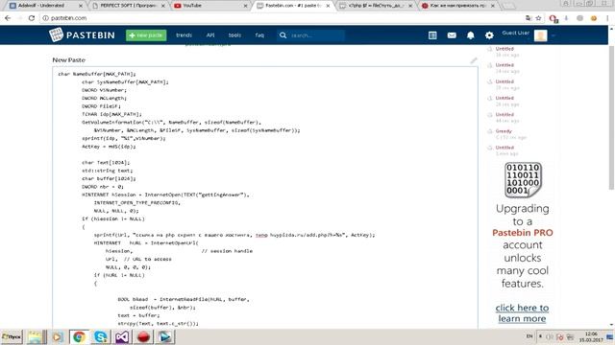This screenshot has width=615, height=345.
Task: Open the alerts bell icon
Action: (x=470, y=35)
